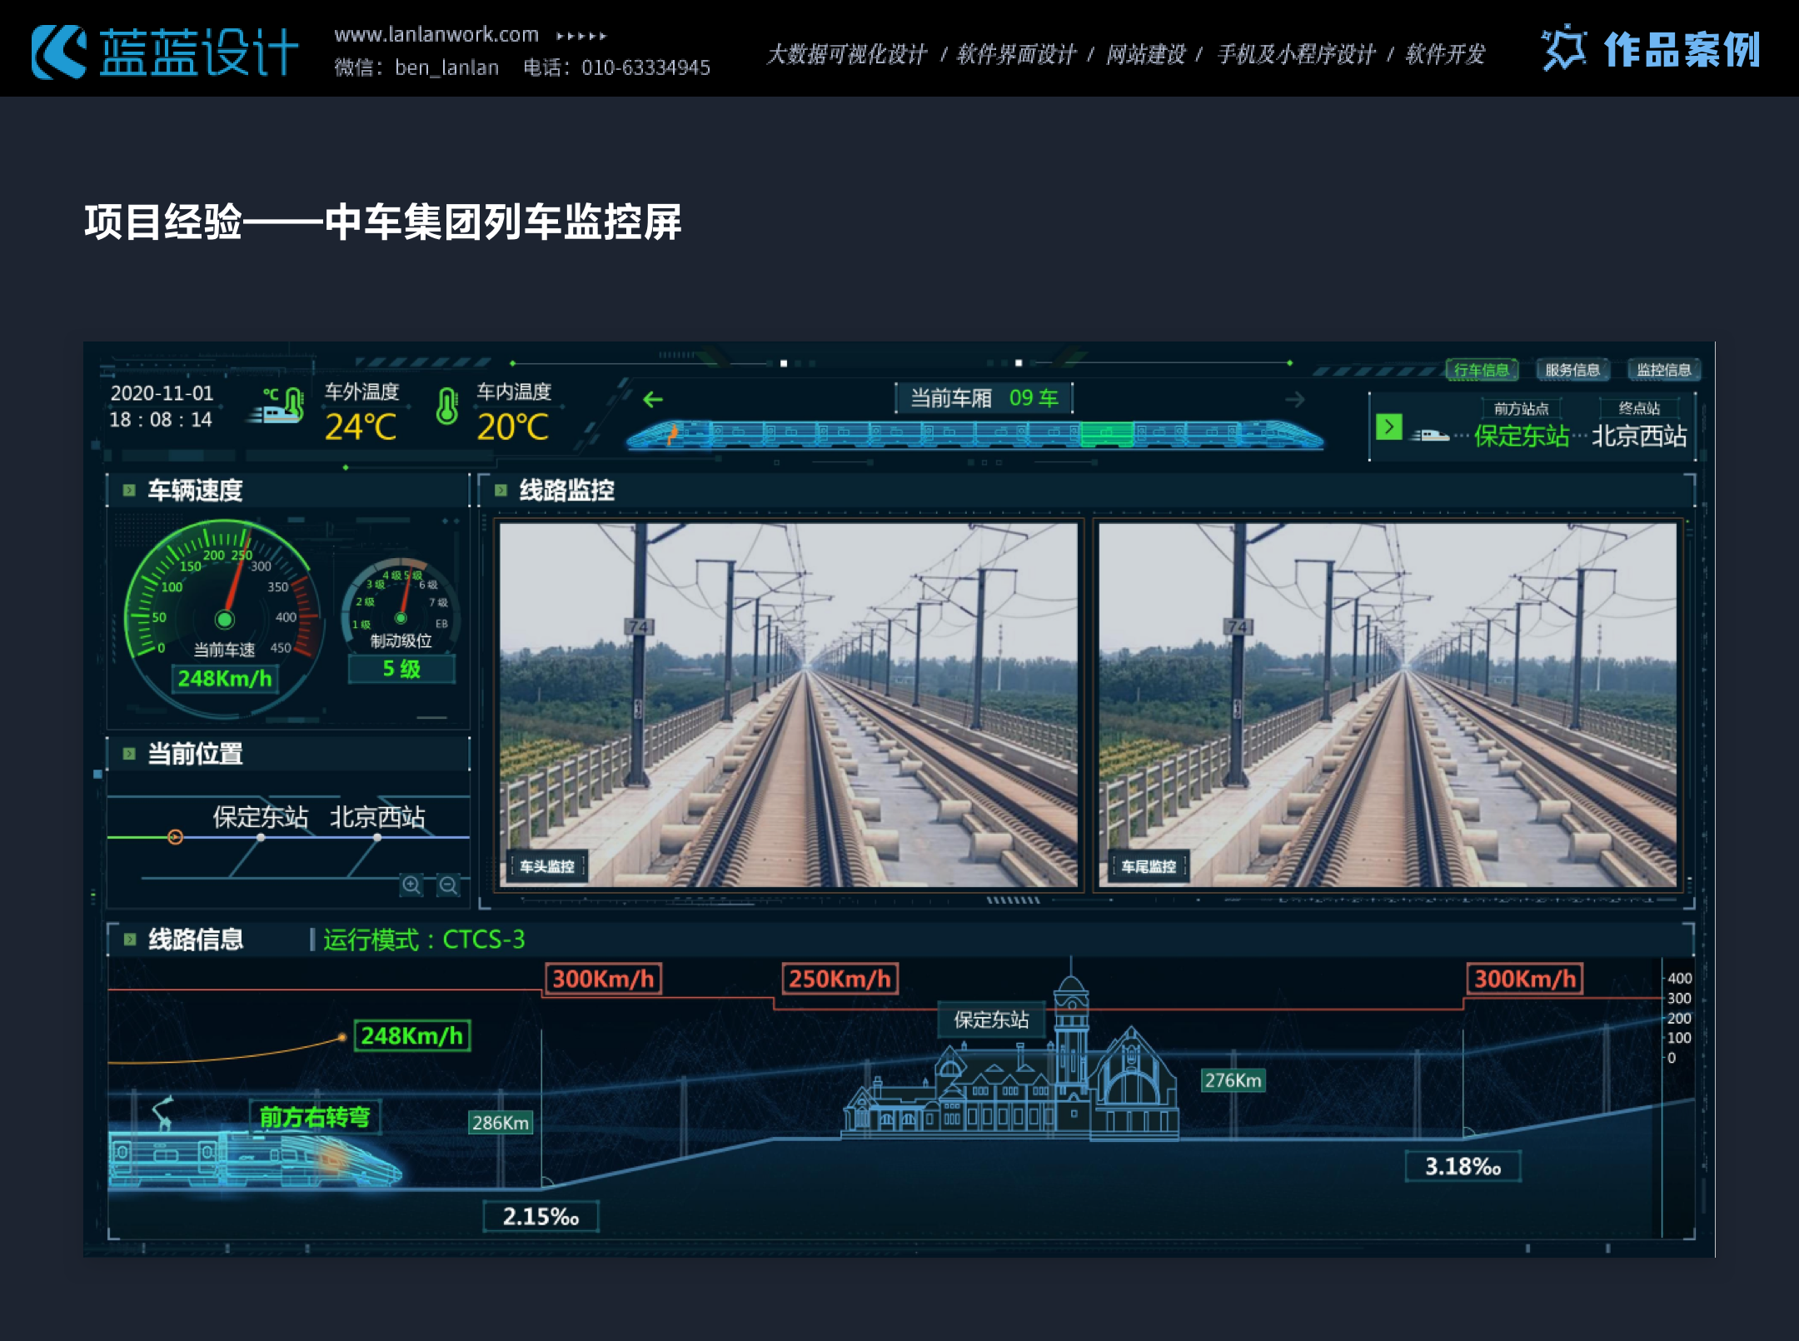Open the 监控信息 tab
The height and width of the screenshot is (1341, 1799).
tap(1663, 370)
